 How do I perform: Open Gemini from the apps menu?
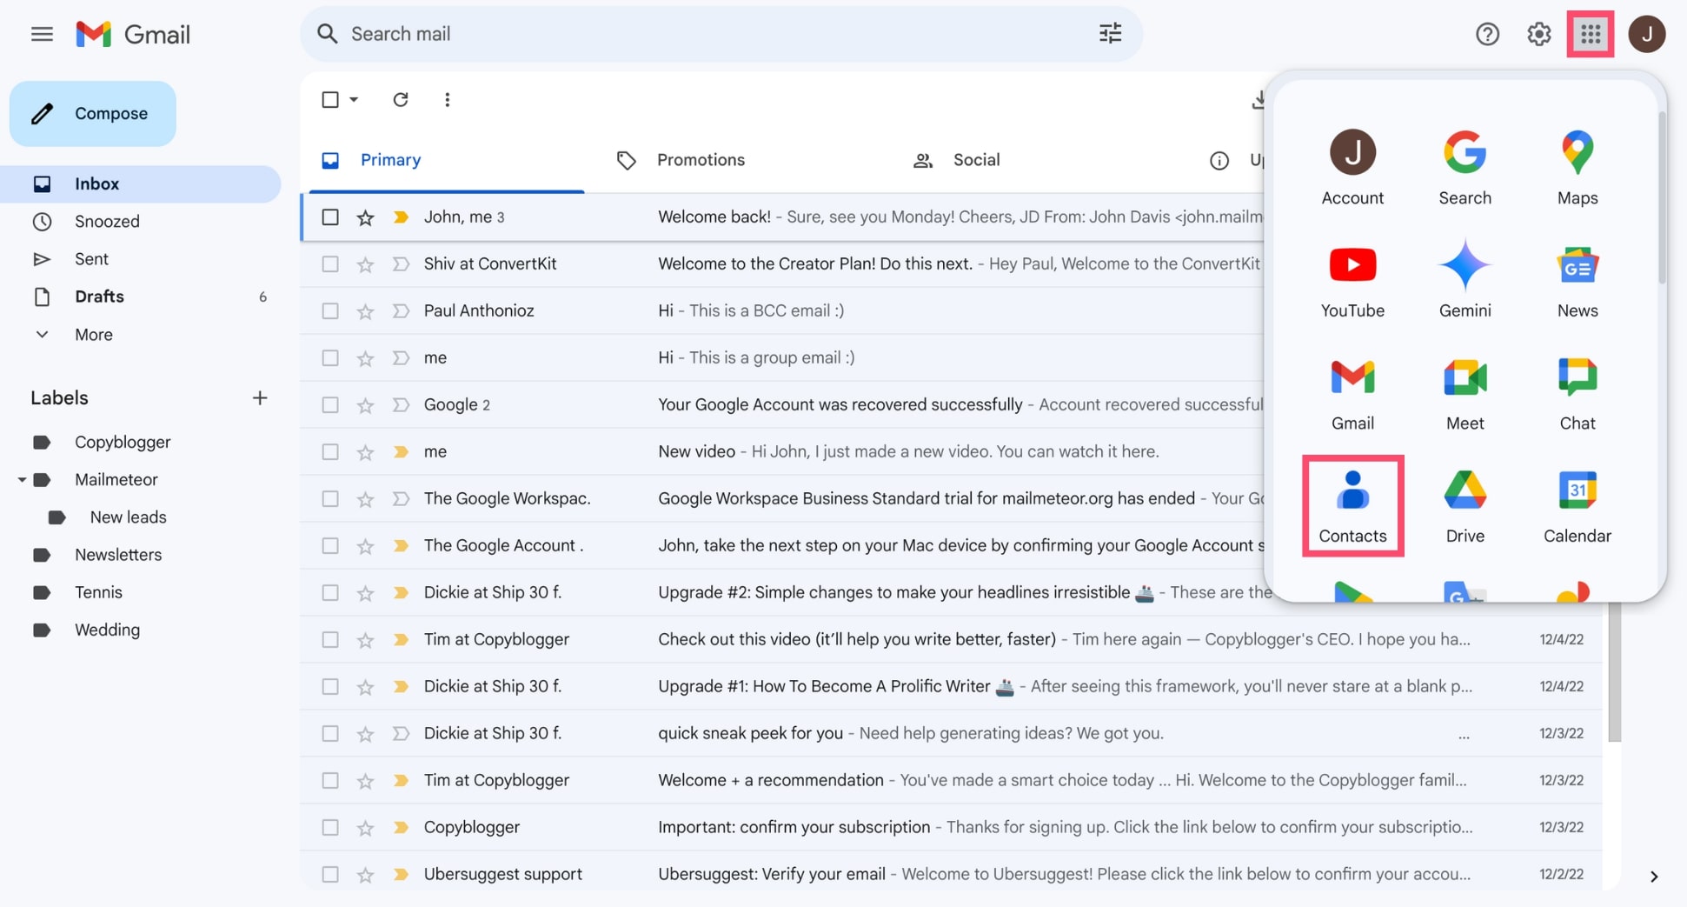1465,278
